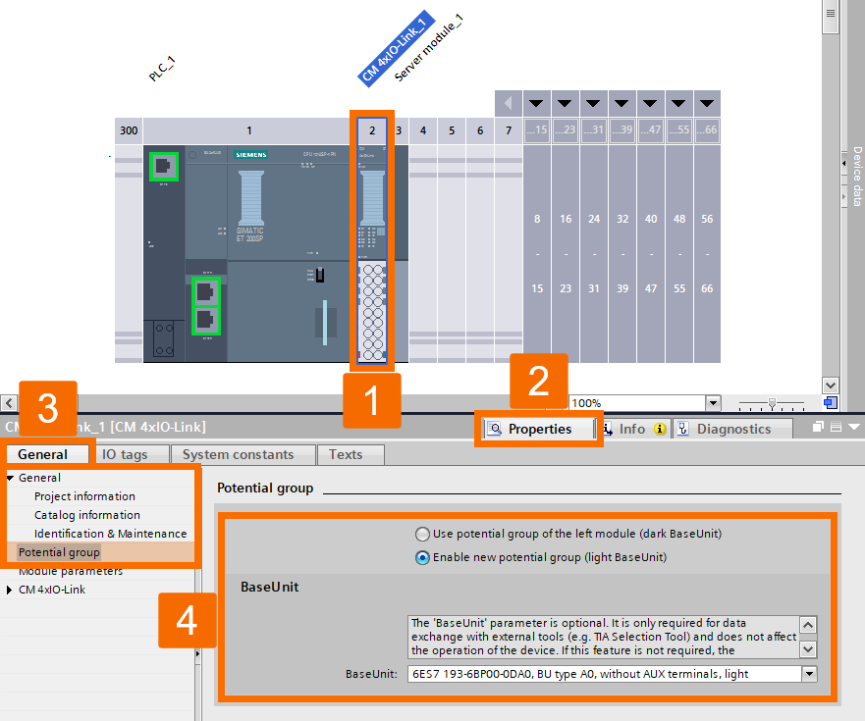The image size is (865, 721).
Task: Open the Properties tab
Action: [539, 429]
